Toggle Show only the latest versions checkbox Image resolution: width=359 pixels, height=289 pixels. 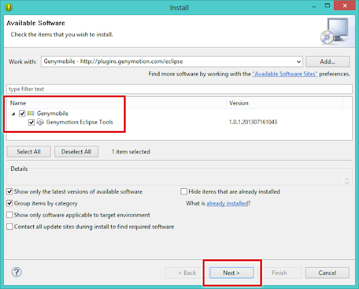point(10,192)
